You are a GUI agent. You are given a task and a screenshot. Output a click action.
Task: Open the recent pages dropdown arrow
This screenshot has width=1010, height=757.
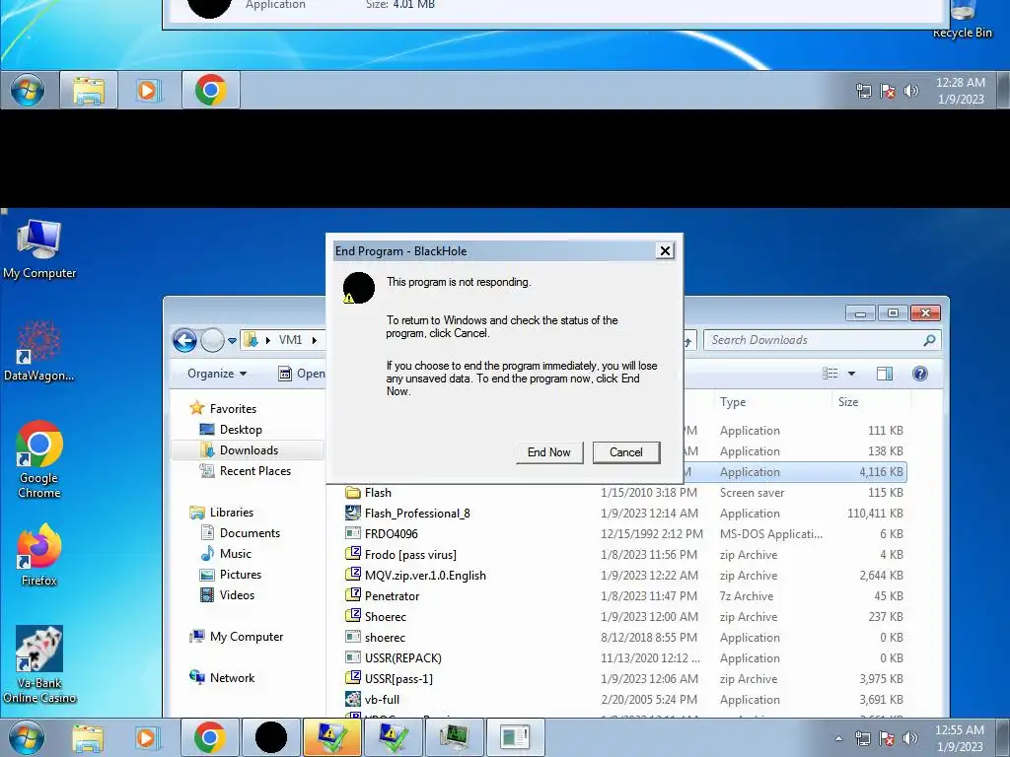tap(232, 340)
